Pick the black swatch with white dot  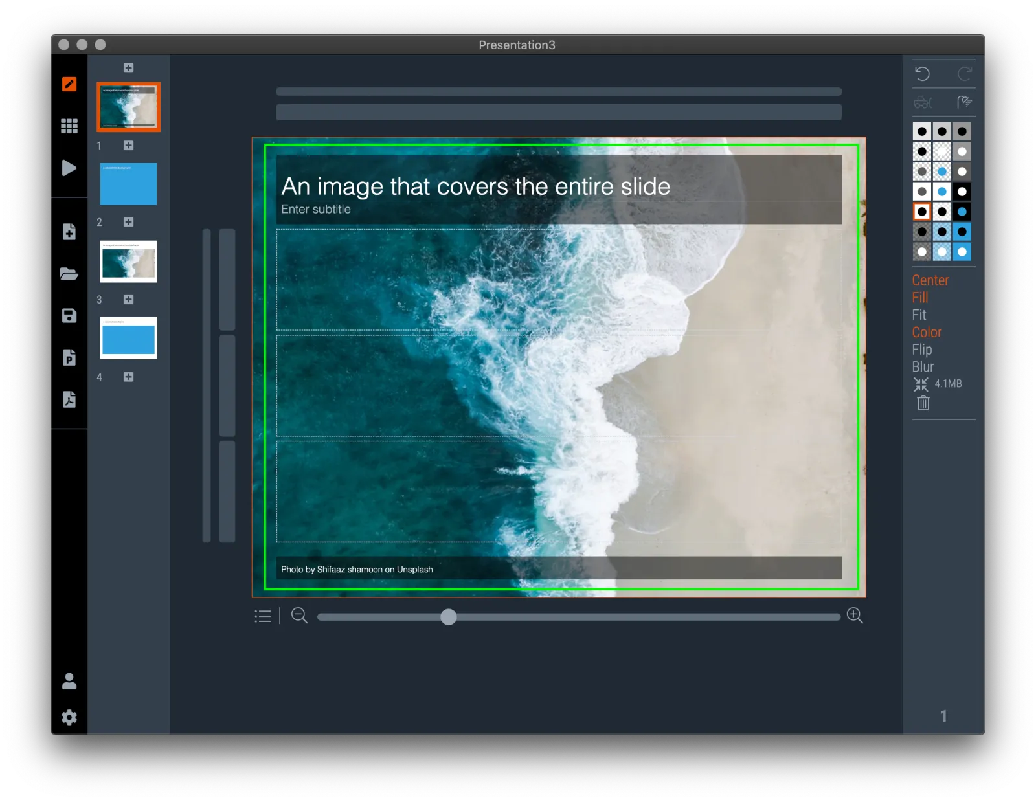click(x=962, y=192)
